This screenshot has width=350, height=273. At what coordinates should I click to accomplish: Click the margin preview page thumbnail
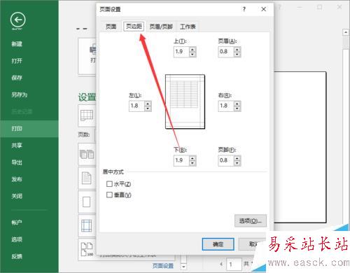(x=185, y=101)
